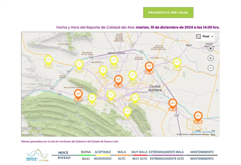Image resolution: width=241 pixels, height=165 pixels.
Task: Click the Microsoft Bing logo on map
Action: point(28,135)
